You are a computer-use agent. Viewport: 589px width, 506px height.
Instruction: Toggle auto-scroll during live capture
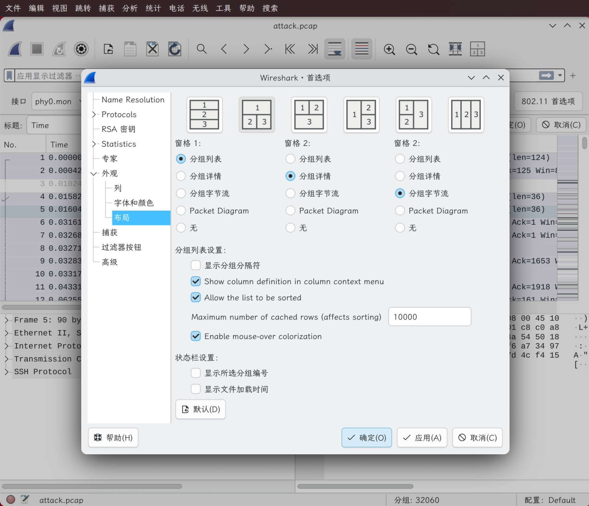click(x=335, y=49)
